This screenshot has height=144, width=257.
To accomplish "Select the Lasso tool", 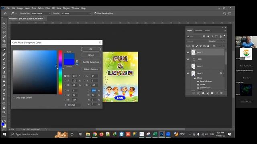I will coord(4,32).
